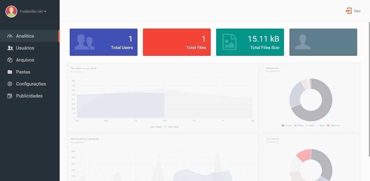Open the Total Files card
Screen dimensions: 370x181
tap(177, 42)
